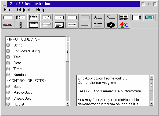Click the info text box's scroll up arrow
Image resolution: width=159 pixels, height=116 pixels.
(x=151, y=78)
